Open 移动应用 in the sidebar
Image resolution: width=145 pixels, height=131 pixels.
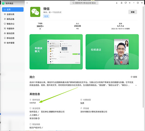(13, 38)
